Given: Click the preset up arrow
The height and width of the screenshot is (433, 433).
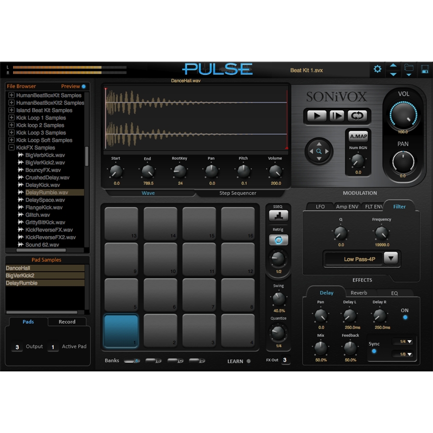Looking at the screenshot, I should tap(393, 65).
